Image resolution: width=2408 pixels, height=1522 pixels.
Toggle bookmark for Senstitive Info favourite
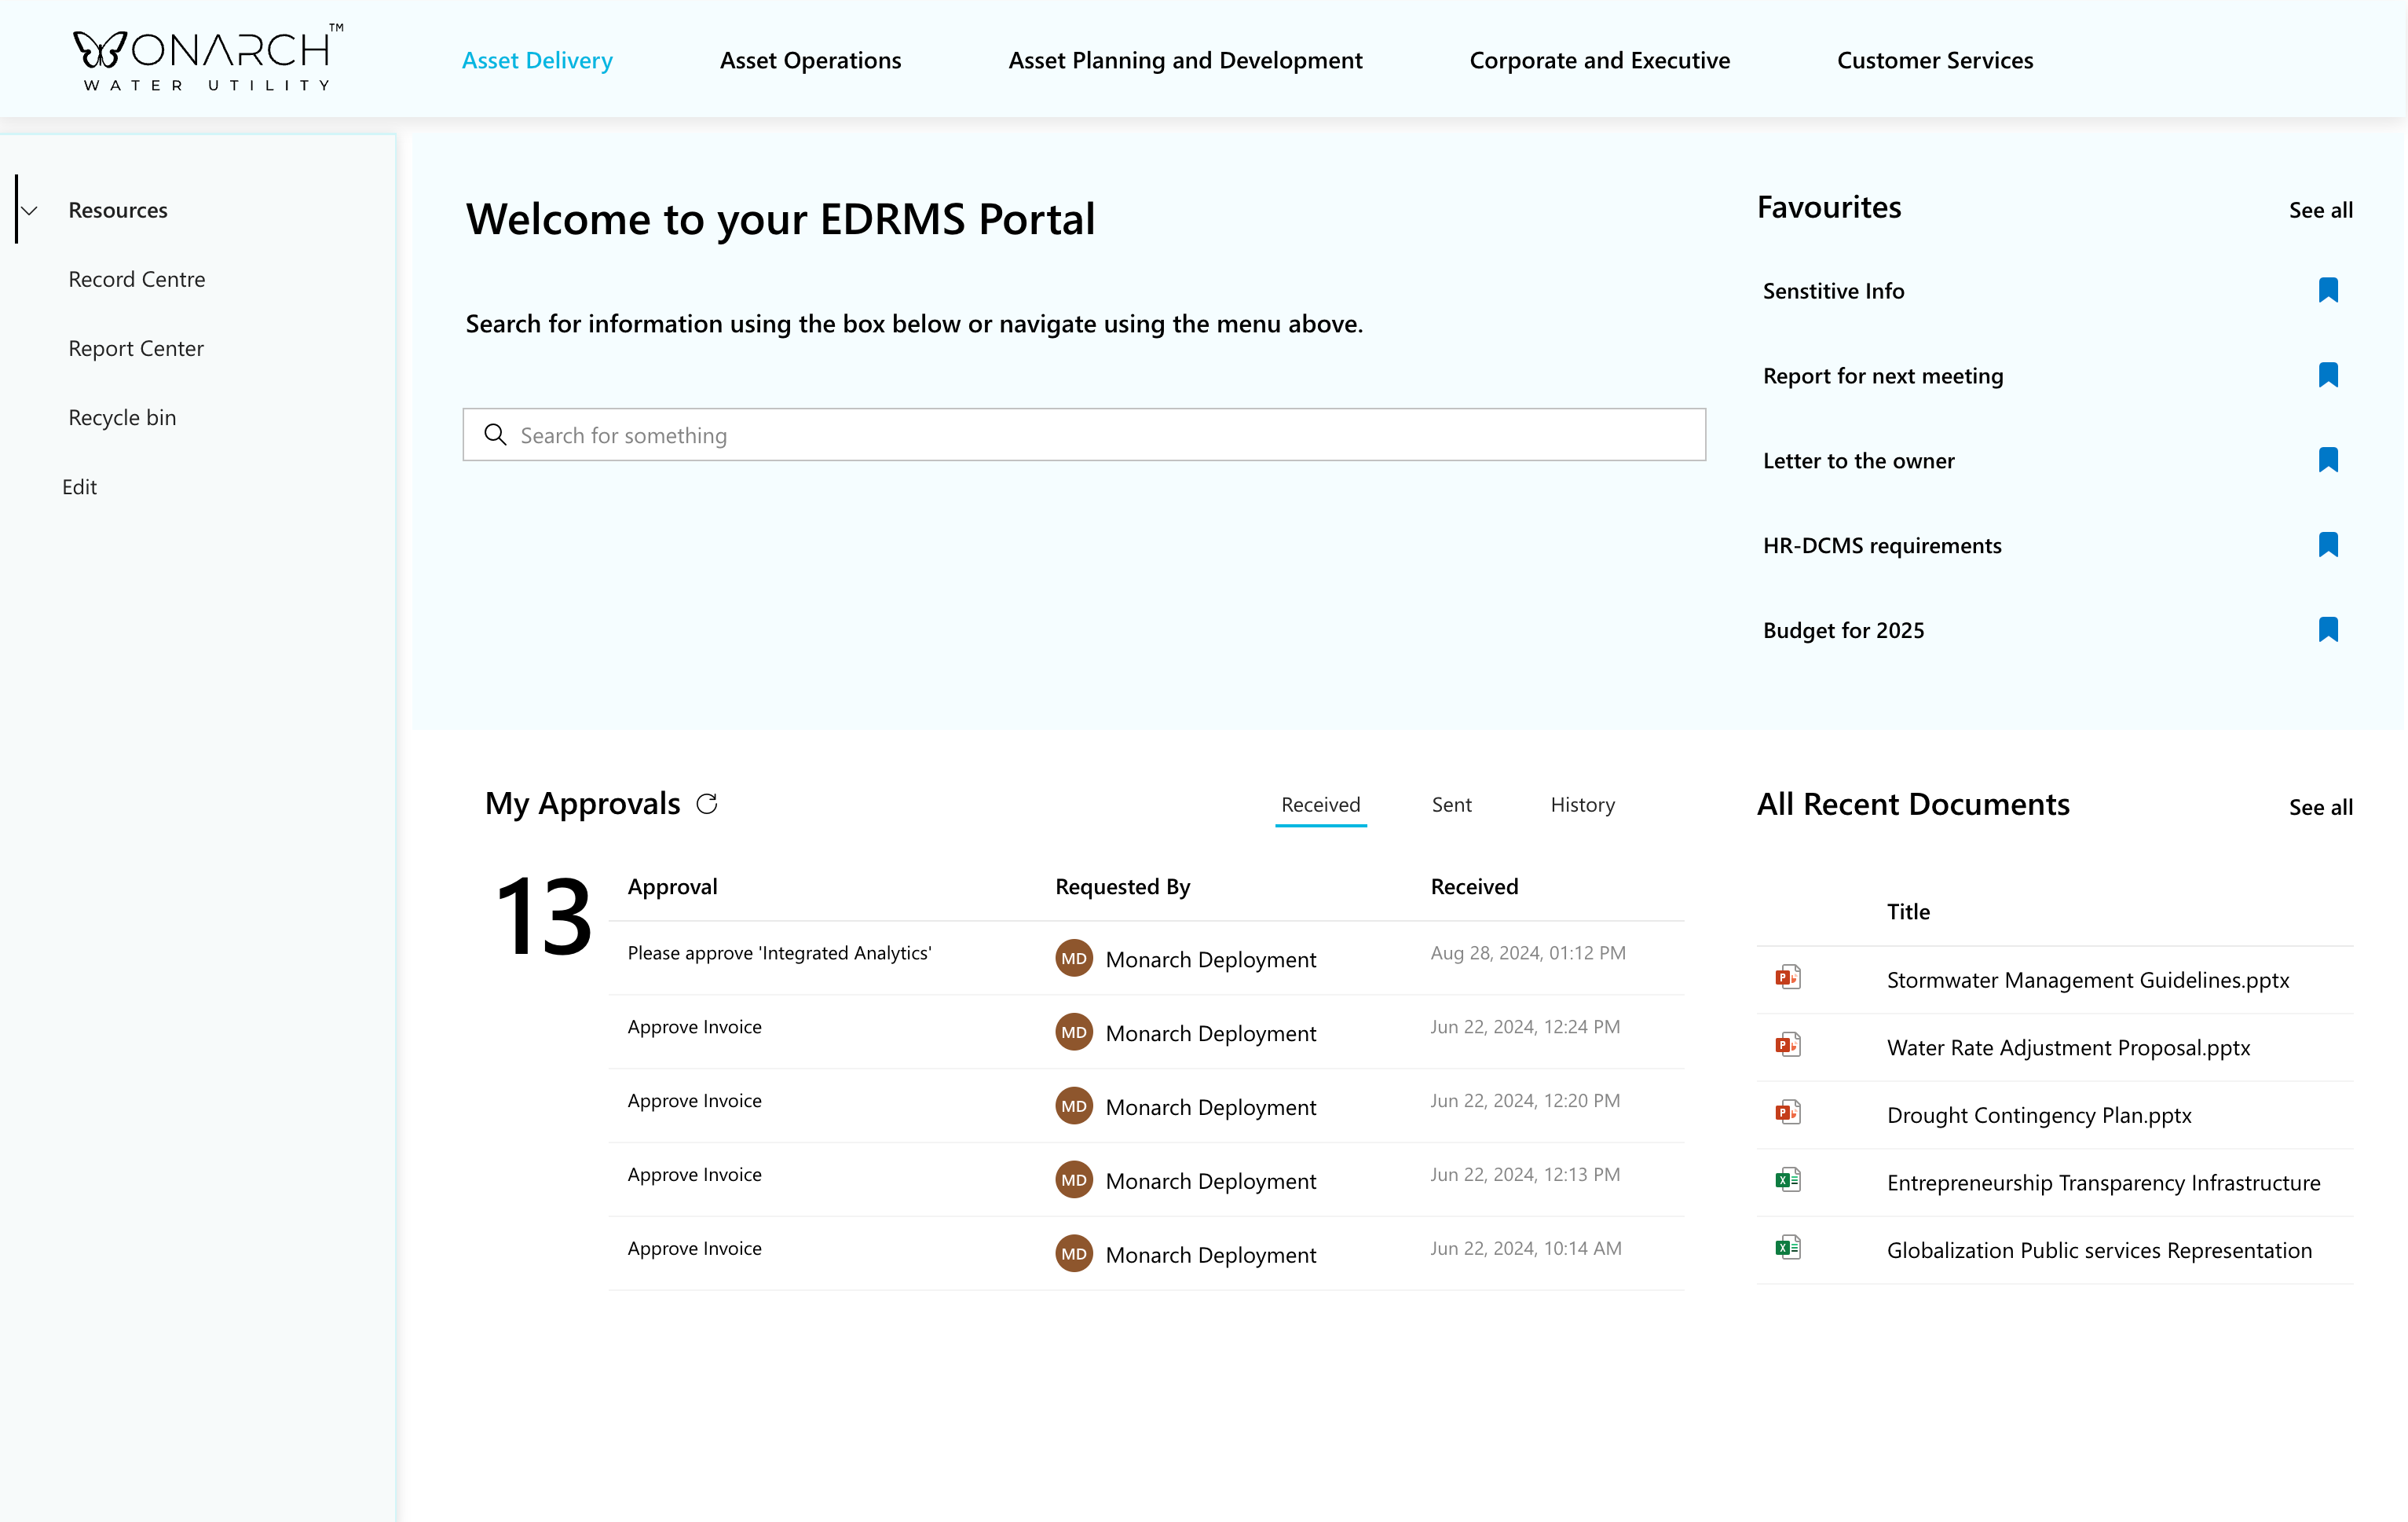[2327, 290]
